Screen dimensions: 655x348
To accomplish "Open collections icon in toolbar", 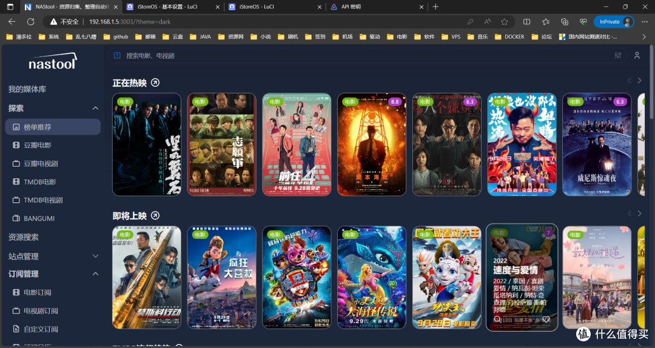I will coord(565,22).
